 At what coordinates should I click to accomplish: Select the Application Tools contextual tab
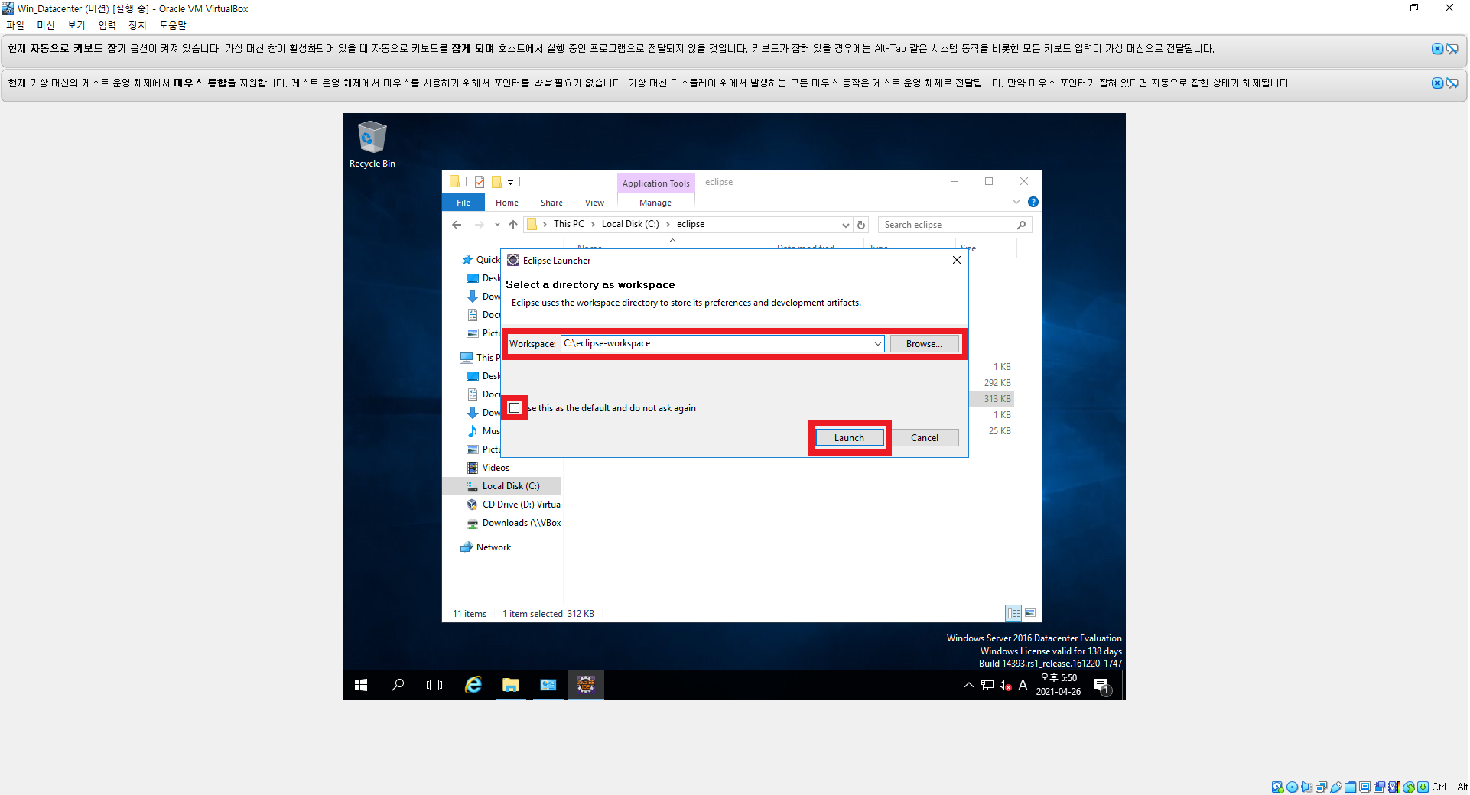pyautogui.click(x=656, y=183)
